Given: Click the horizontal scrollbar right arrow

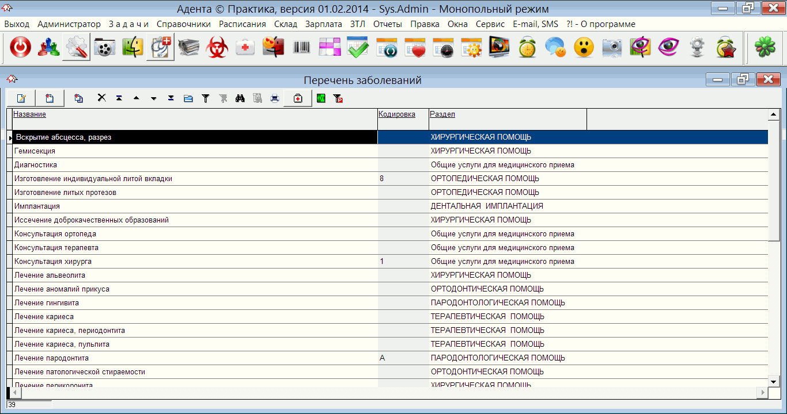Looking at the screenshot, I should 762,393.
